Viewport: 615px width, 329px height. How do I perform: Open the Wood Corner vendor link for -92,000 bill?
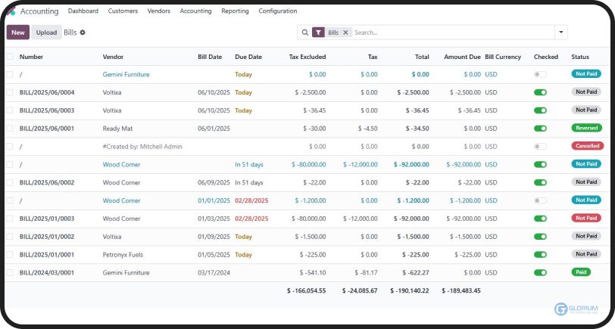[121, 164]
